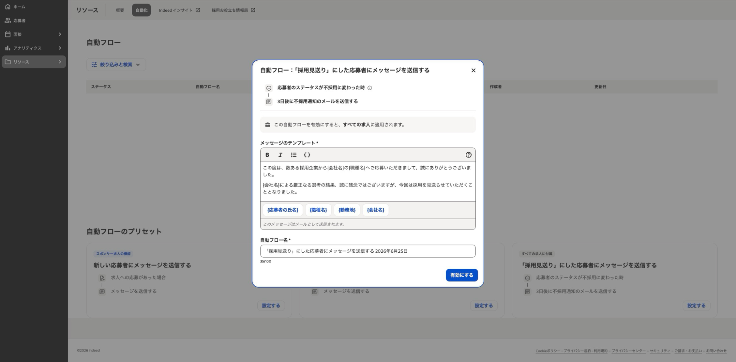
Task: Open editor help question mark icon
Action: coord(468,155)
